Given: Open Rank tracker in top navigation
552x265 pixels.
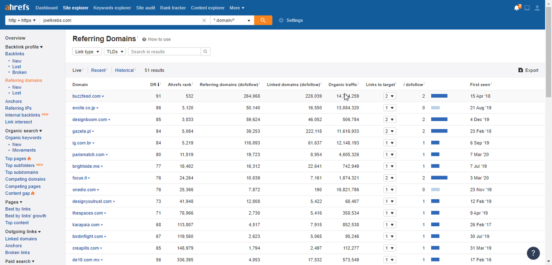Looking at the screenshot, I should coord(173,8).
